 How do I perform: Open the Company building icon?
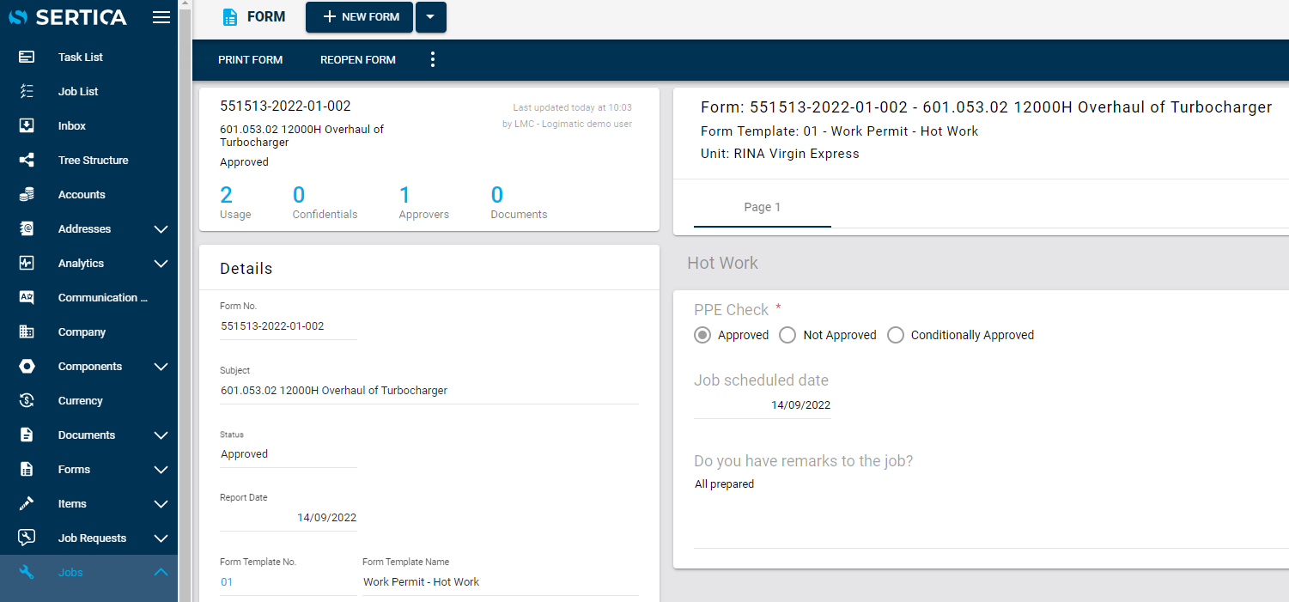pos(27,331)
